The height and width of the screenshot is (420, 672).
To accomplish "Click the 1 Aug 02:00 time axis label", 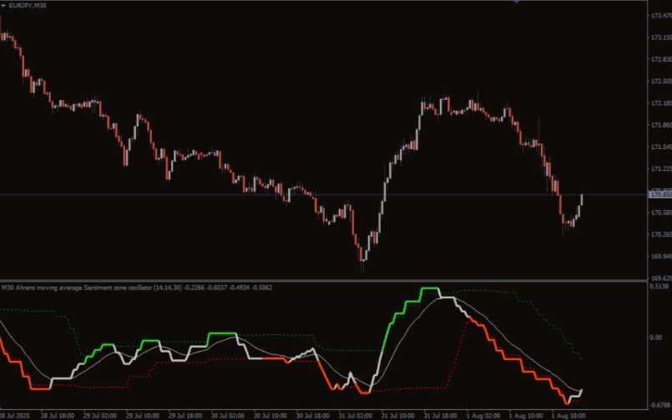I will (483, 415).
